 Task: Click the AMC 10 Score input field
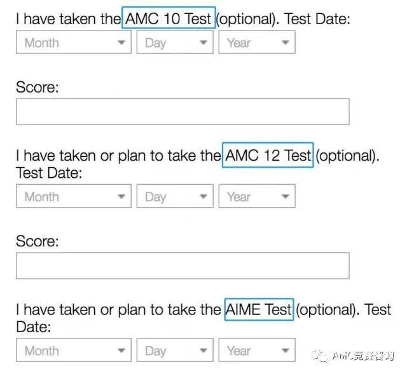click(x=183, y=112)
